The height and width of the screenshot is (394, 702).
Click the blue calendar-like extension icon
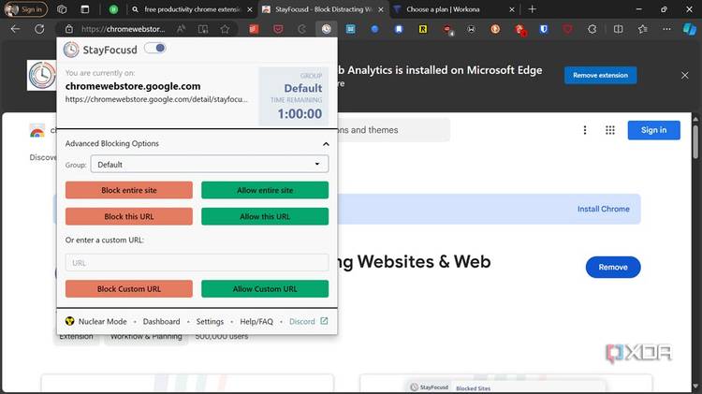[351, 29]
